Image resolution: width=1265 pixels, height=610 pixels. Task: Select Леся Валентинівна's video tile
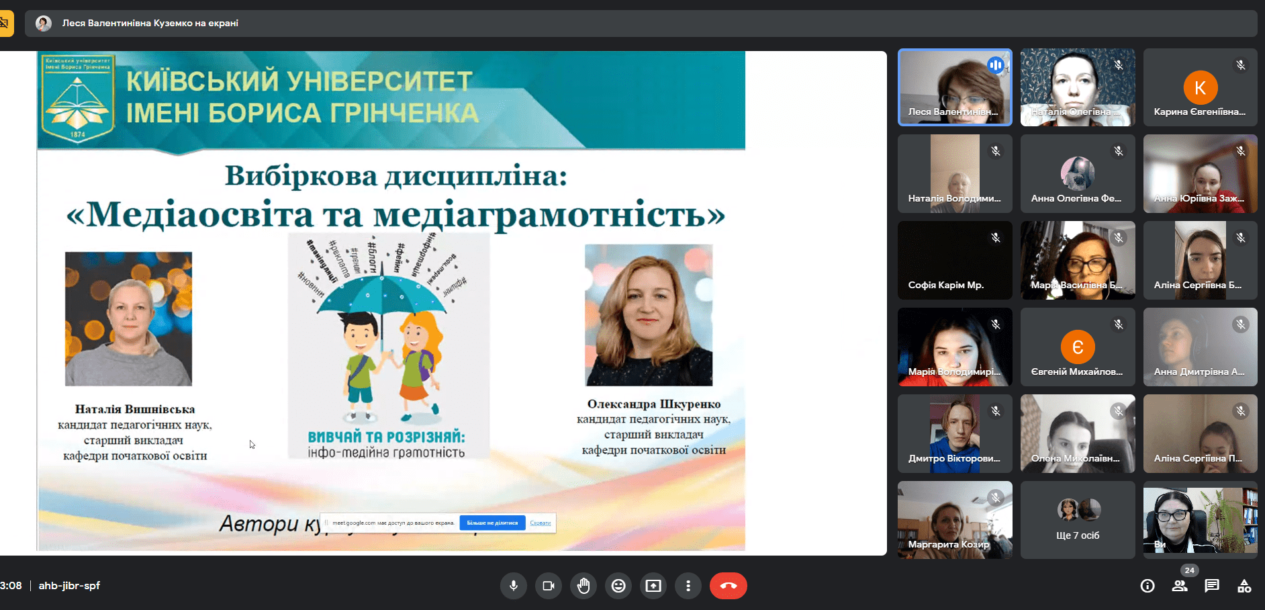pos(955,87)
